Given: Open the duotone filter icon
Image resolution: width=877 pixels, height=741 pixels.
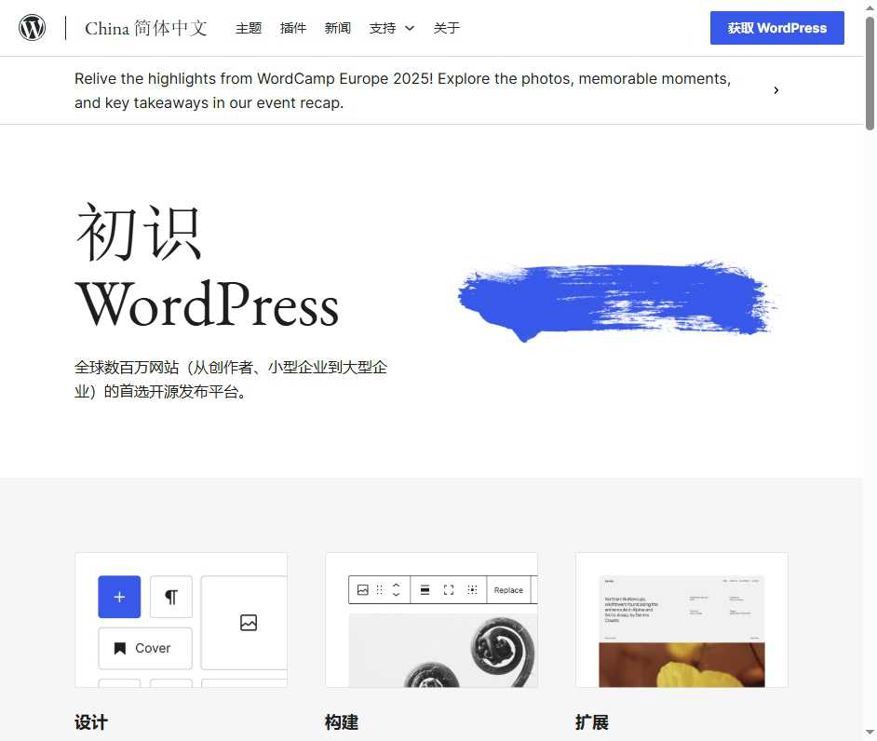Looking at the screenshot, I should [x=472, y=589].
